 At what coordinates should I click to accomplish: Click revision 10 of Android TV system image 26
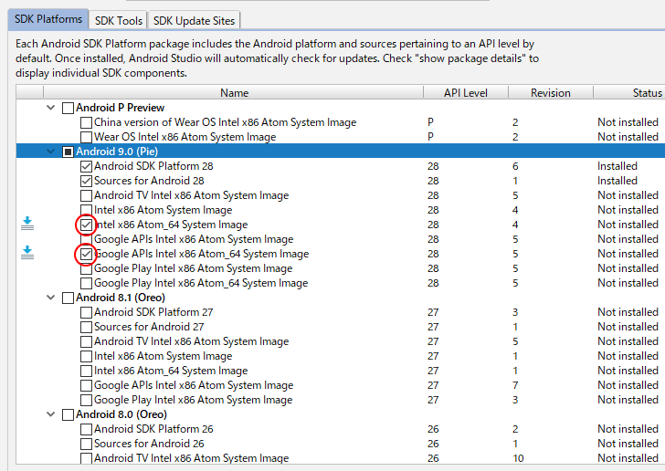coord(518,458)
